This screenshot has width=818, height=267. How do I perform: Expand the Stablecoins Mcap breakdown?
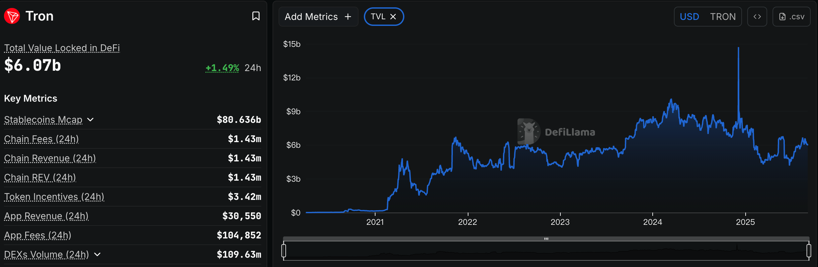pos(90,120)
